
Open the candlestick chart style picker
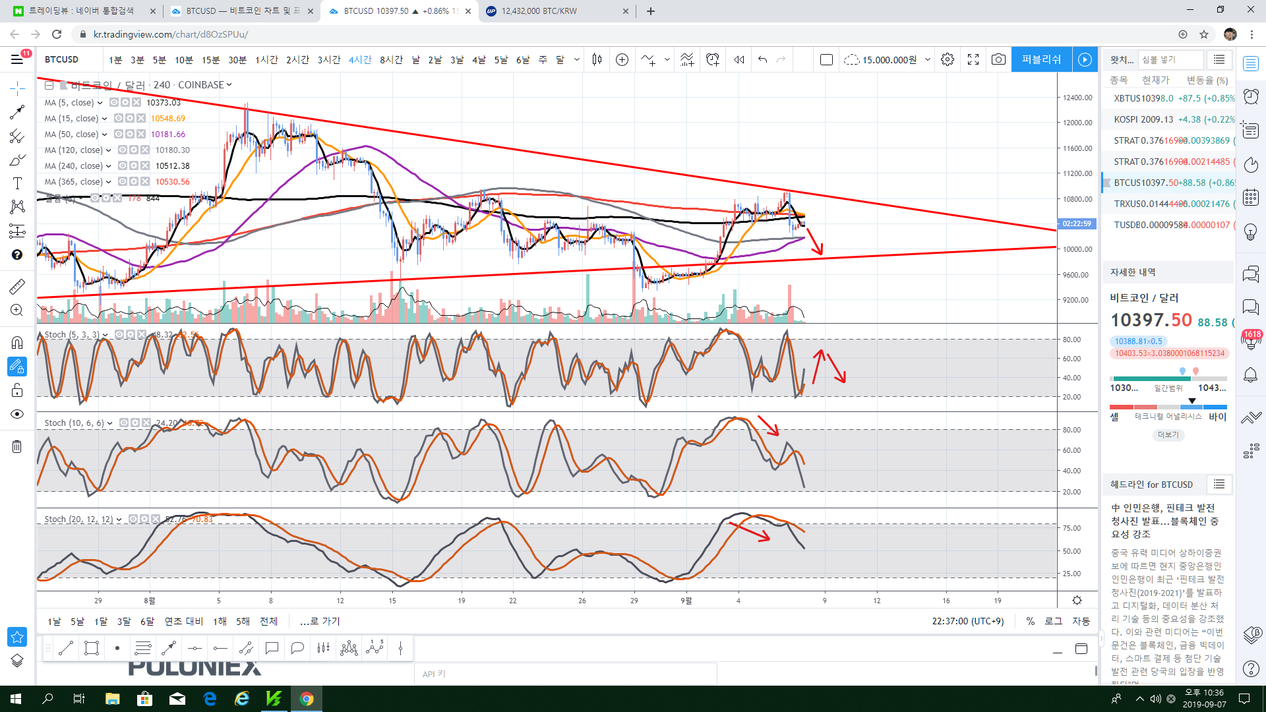[x=597, y=59]
